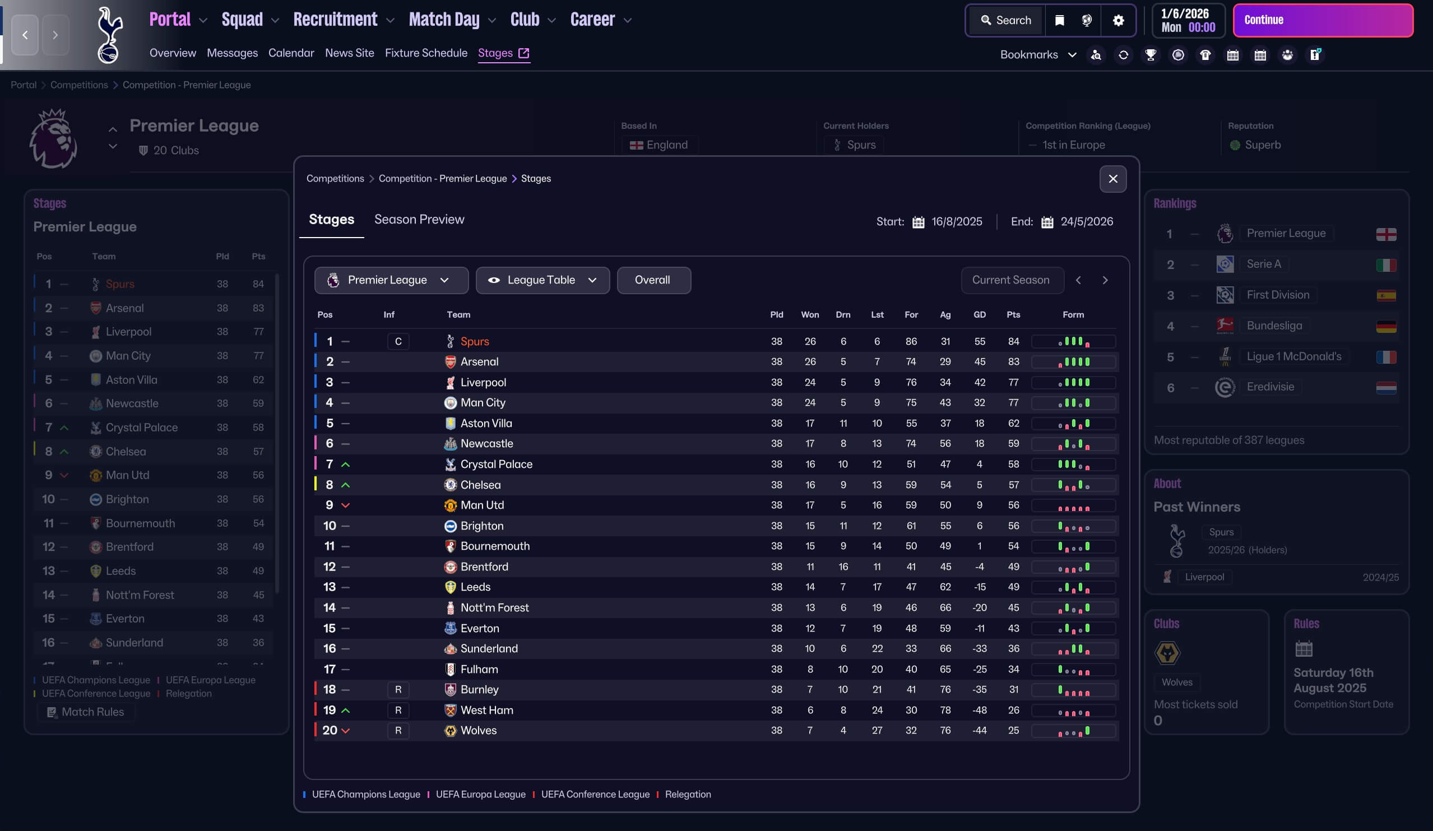Open settings gear icon
This screenshot has height=831, width=1433.
pos(1118,21)
